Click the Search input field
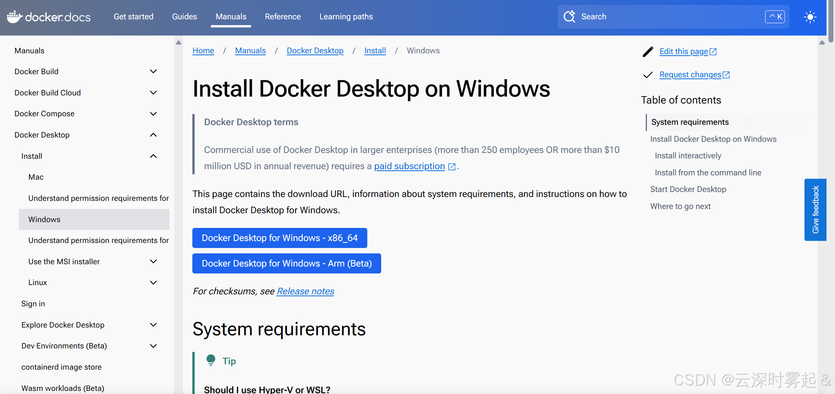Screen dimensions: 835x394 (x=673, y=17)
